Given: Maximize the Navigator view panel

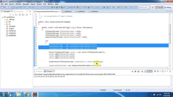Looking at the screenshot, I should click(x=30, y=11).
